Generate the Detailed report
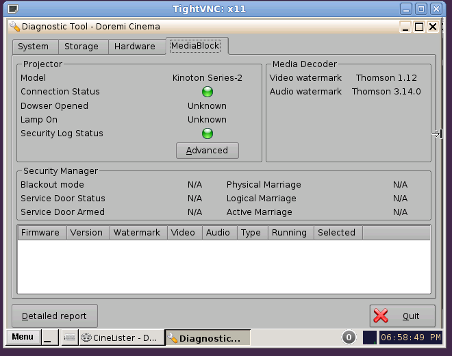The image size is (452, 356). pyautogui.click(x=55, y=316)
